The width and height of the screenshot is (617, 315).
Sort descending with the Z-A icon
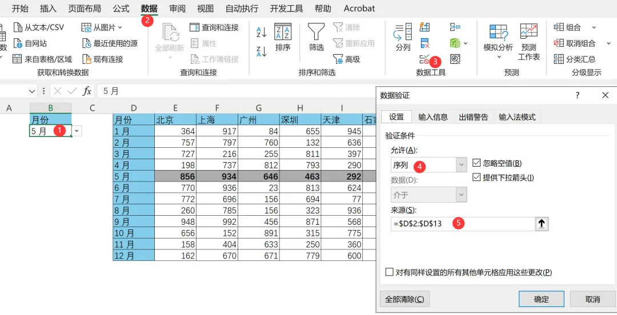click(261, 51)
